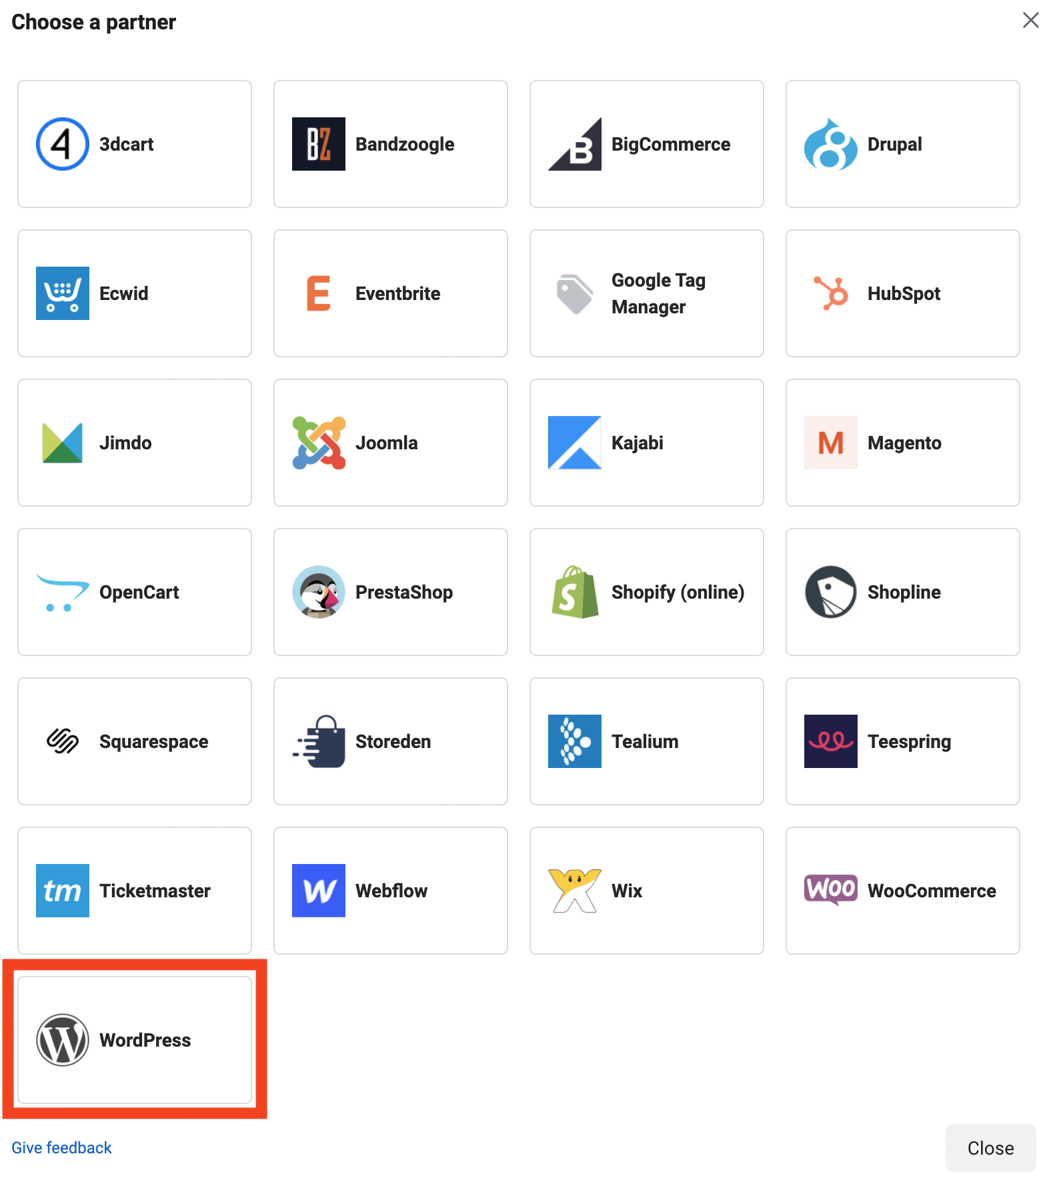Select Webflow partner name
This screenshot has width=1051, height=1180.
click(391, 891)
